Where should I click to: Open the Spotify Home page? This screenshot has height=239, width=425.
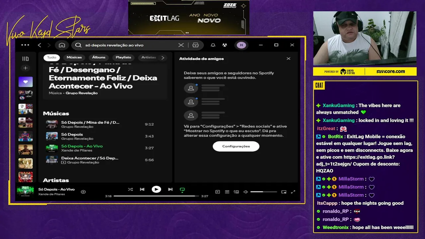[62, 45]
